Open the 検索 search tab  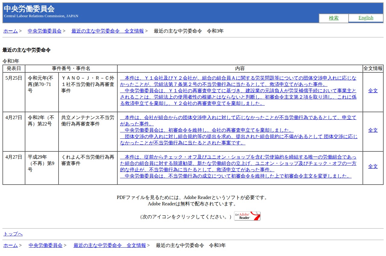coord(334,18)
